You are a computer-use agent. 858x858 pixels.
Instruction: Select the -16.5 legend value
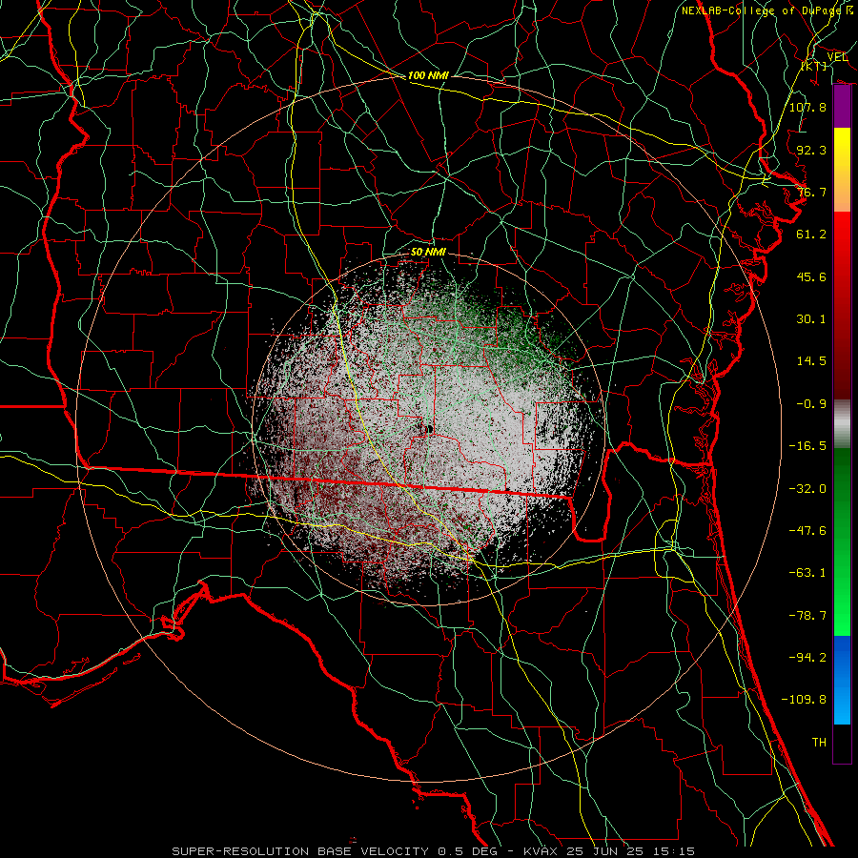807,446
